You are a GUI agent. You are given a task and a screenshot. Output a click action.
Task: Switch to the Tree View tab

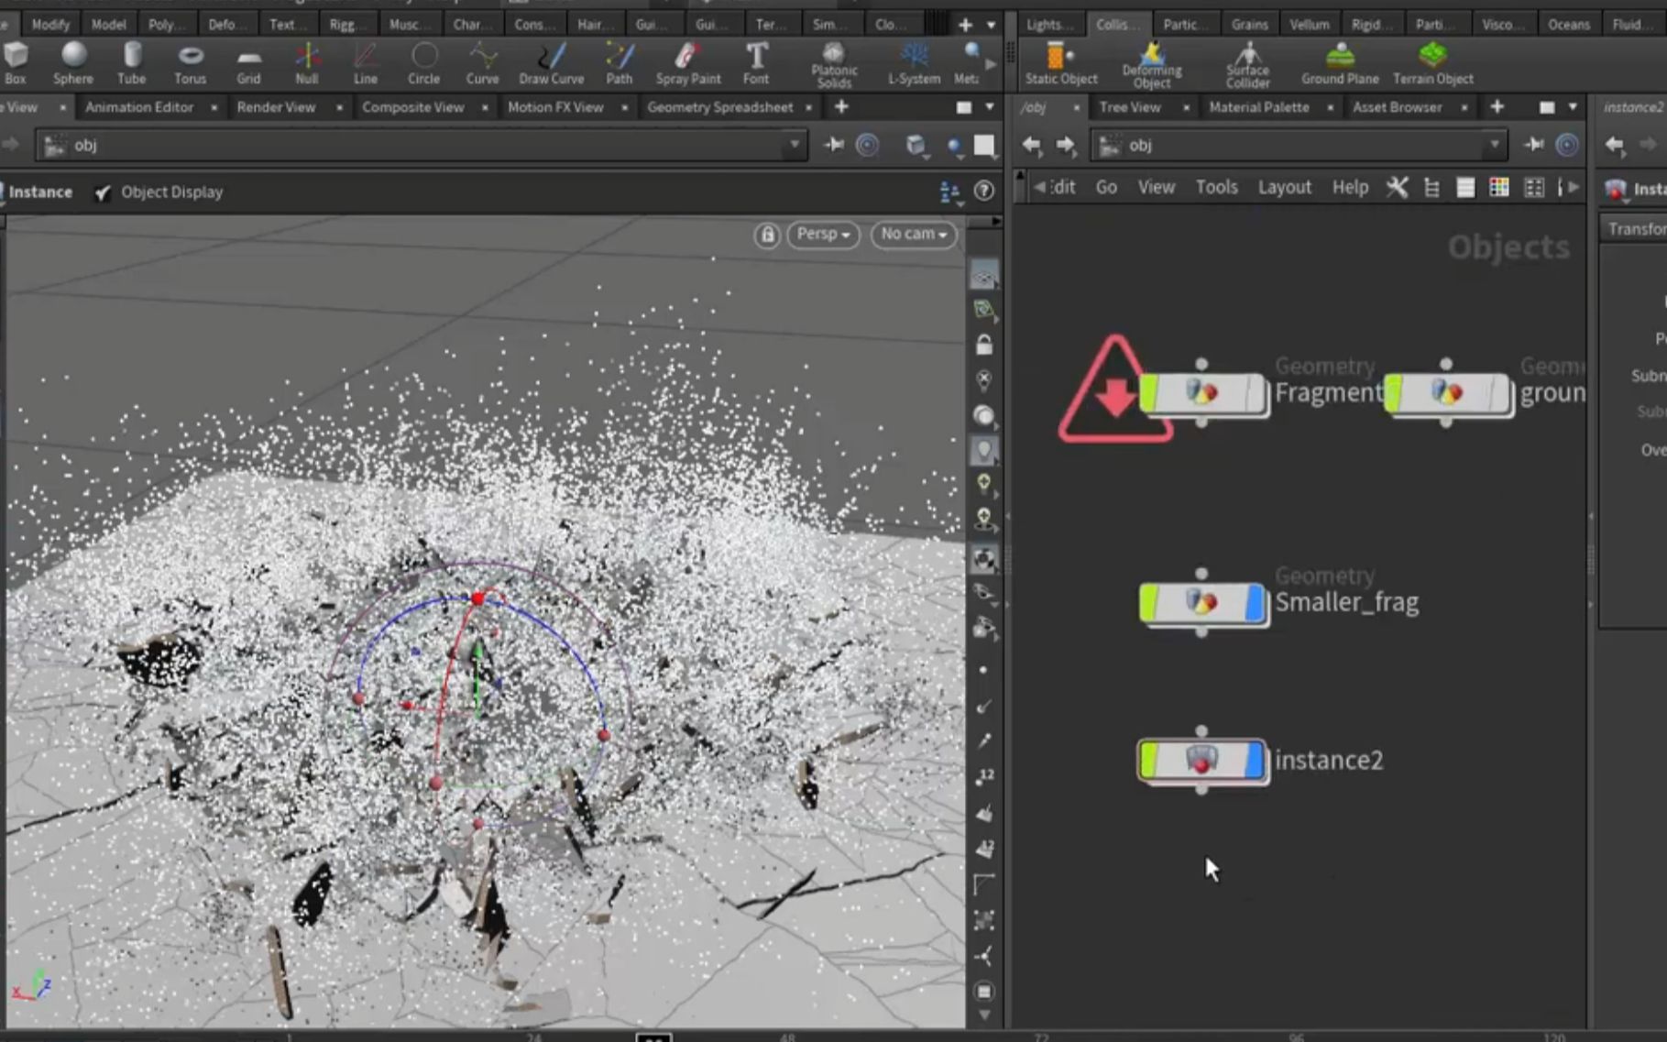pyautogui.click(x=1133, y=107)
